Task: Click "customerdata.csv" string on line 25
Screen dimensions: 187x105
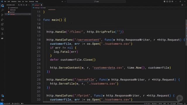Action: click(x=108, y=68)
